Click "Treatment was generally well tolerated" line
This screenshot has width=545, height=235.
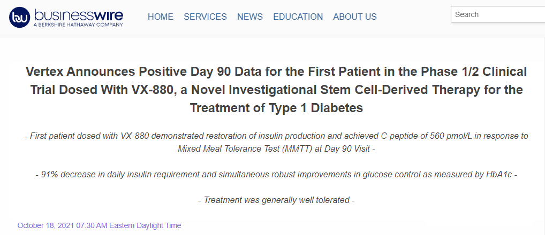[276, 200]
